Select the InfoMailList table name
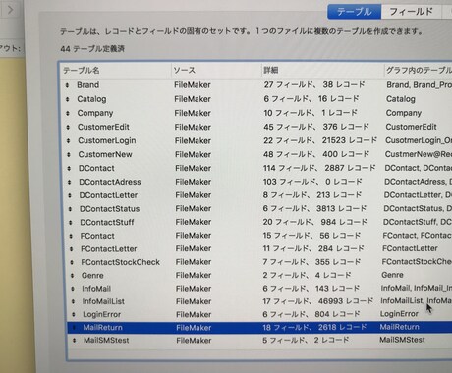This screenshot has height=373, width=452. pyautogui.click(x=103, y=301)
